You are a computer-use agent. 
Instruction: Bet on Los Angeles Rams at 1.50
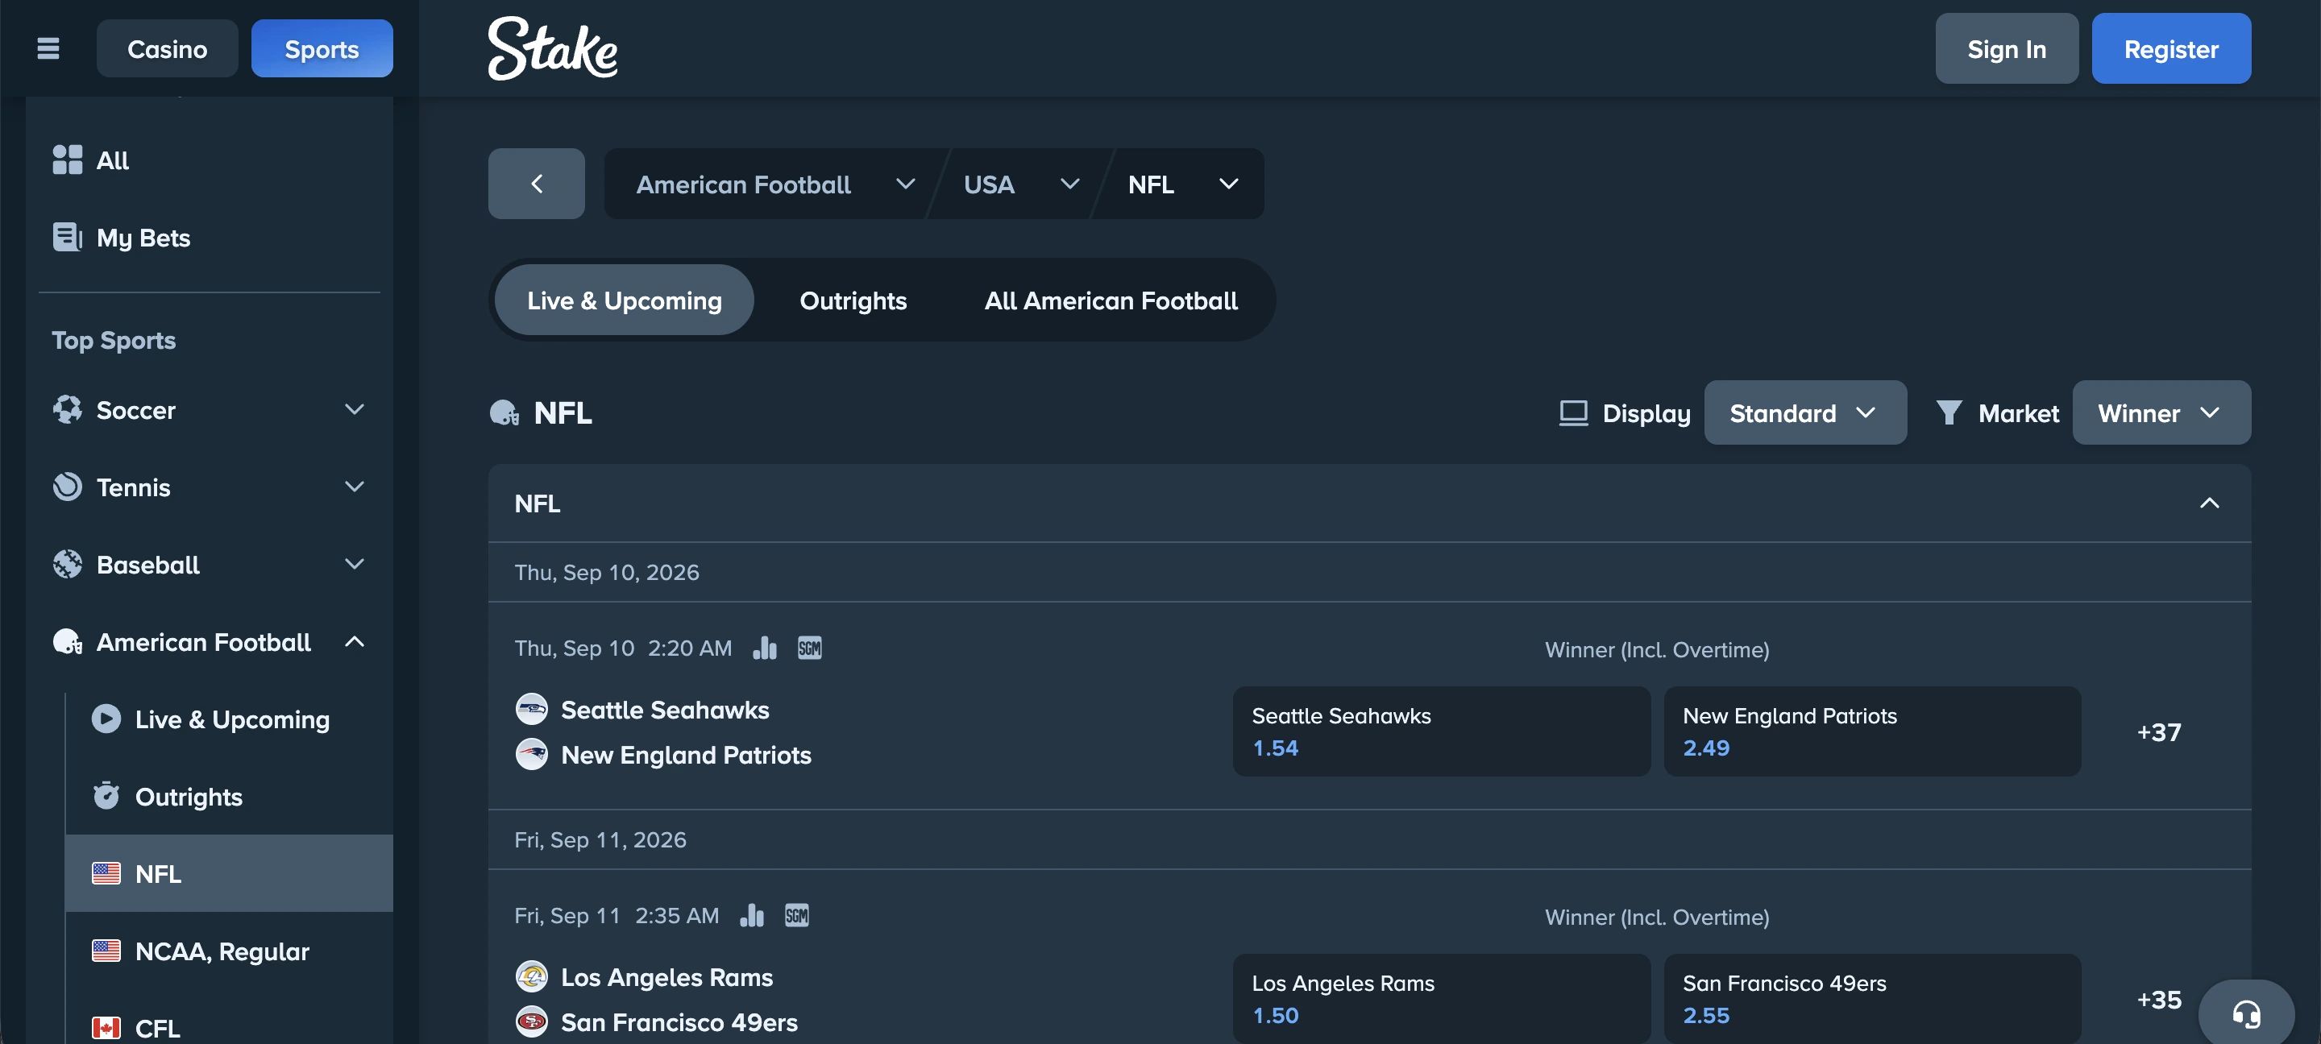tap(1441, 998)
